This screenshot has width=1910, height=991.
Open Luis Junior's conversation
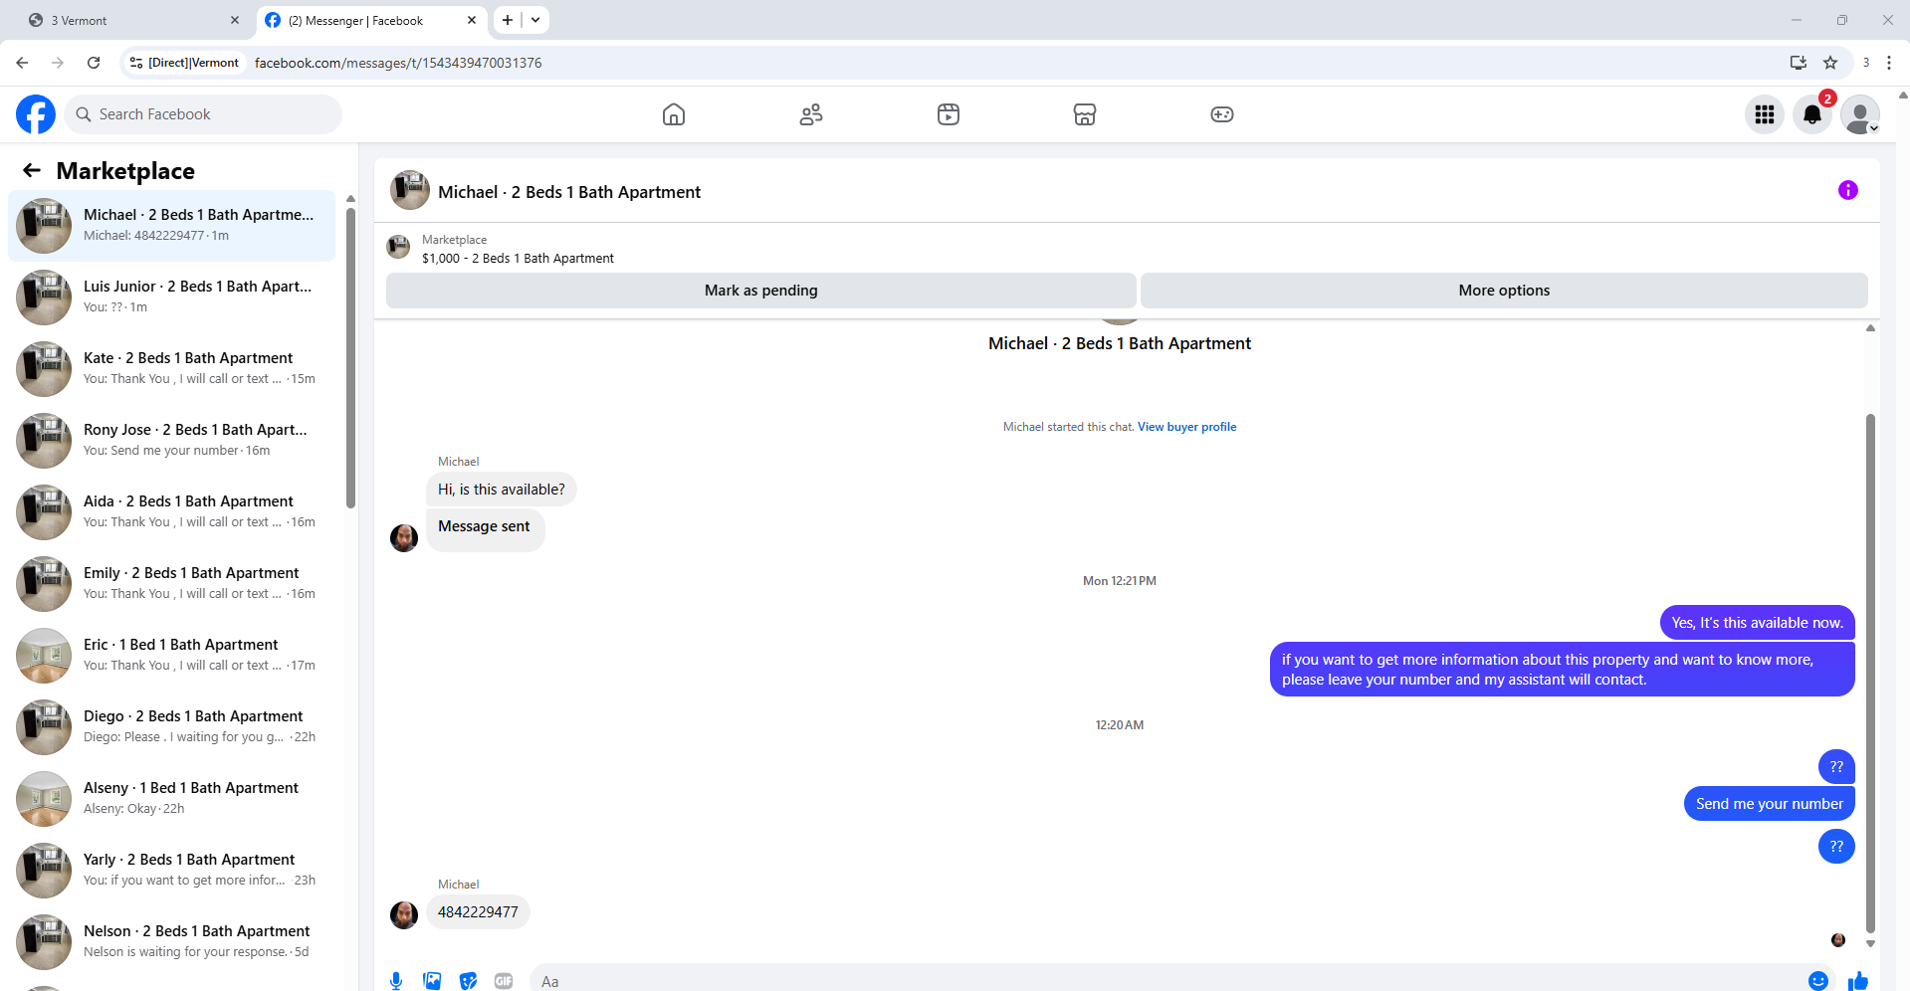click(172, 297)
